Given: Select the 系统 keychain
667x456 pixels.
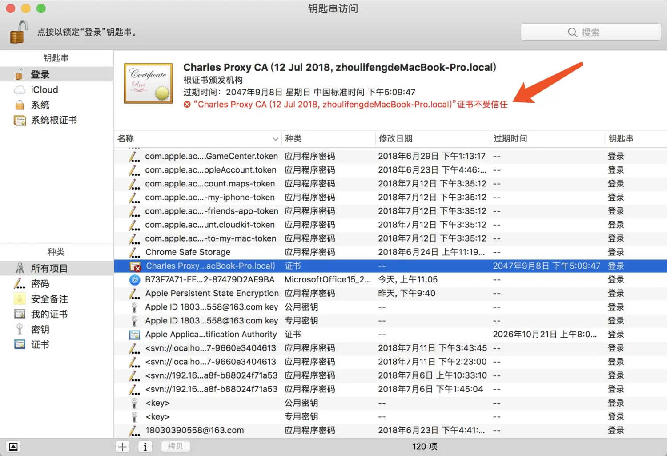Looking at the screenshot, I should tap(57, 105).
